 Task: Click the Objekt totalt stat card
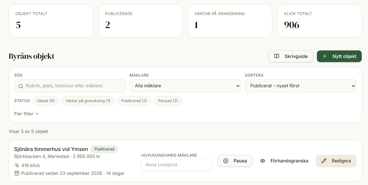click(x=51, y=21)
